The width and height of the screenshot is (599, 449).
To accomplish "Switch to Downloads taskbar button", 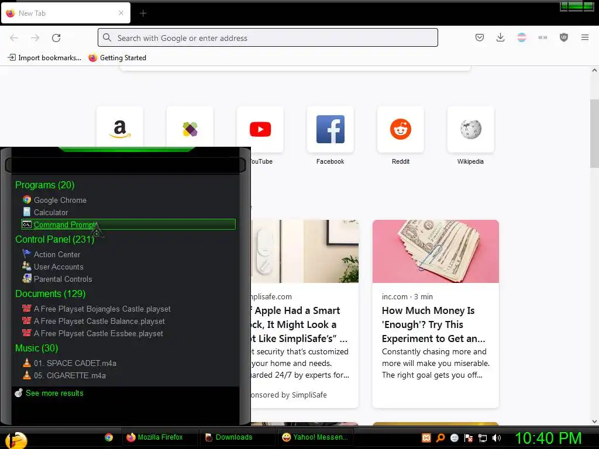I will pyautogui.click(x=237, y=437).
